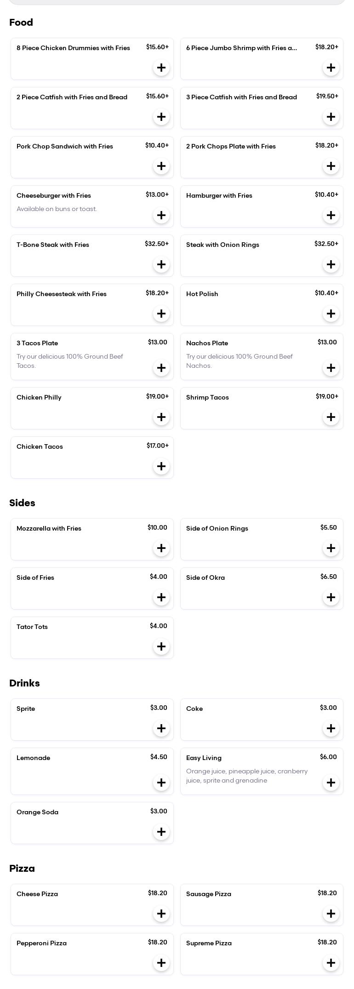This screenshot has height=989, width=354.
Task: Add Hot Polish to cart
Action: [331, 314]
